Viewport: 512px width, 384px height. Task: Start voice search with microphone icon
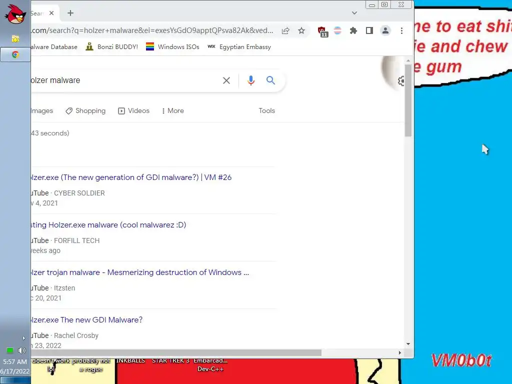coord(251,80)
